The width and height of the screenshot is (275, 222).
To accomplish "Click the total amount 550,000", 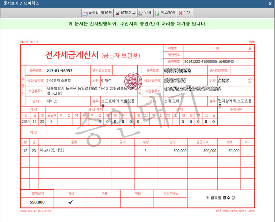I will [37, 202].
